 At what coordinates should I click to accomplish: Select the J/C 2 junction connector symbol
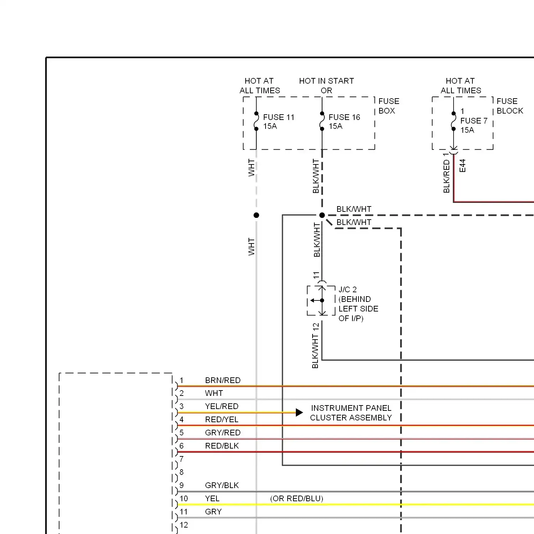321,300
